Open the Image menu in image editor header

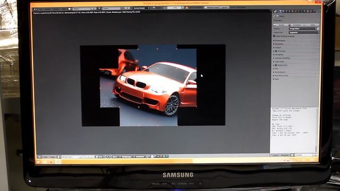pos(53,157)
